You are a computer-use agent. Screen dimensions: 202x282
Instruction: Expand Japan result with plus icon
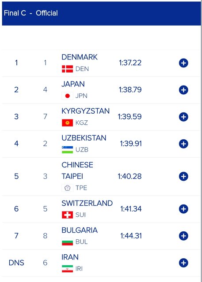pos(183,90)
